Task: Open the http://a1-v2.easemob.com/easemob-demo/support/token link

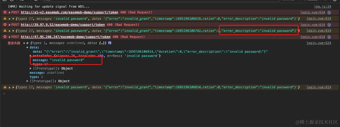Action: 69,12
